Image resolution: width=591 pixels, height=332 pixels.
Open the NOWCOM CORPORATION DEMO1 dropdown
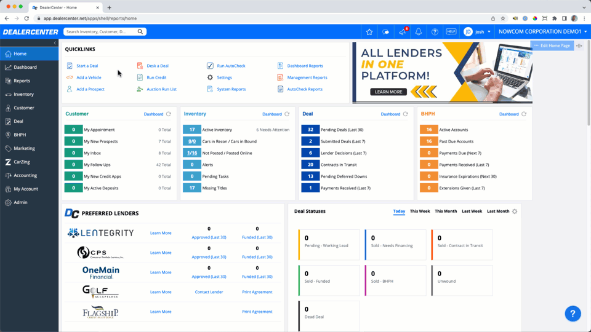pos(543,31)
